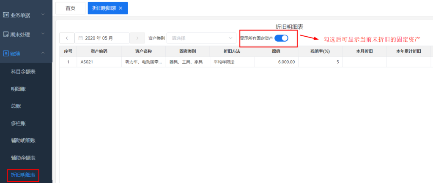This screenshot has height=183, width=433.
Task: Collapse the 账簿 menu chevron
Action: click(x=43, y=53)
